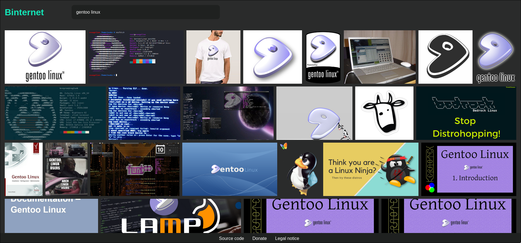This screenshot has height=243, width=521.
Task: Open the server room terminal screenshot
Action: coord(135,169)
